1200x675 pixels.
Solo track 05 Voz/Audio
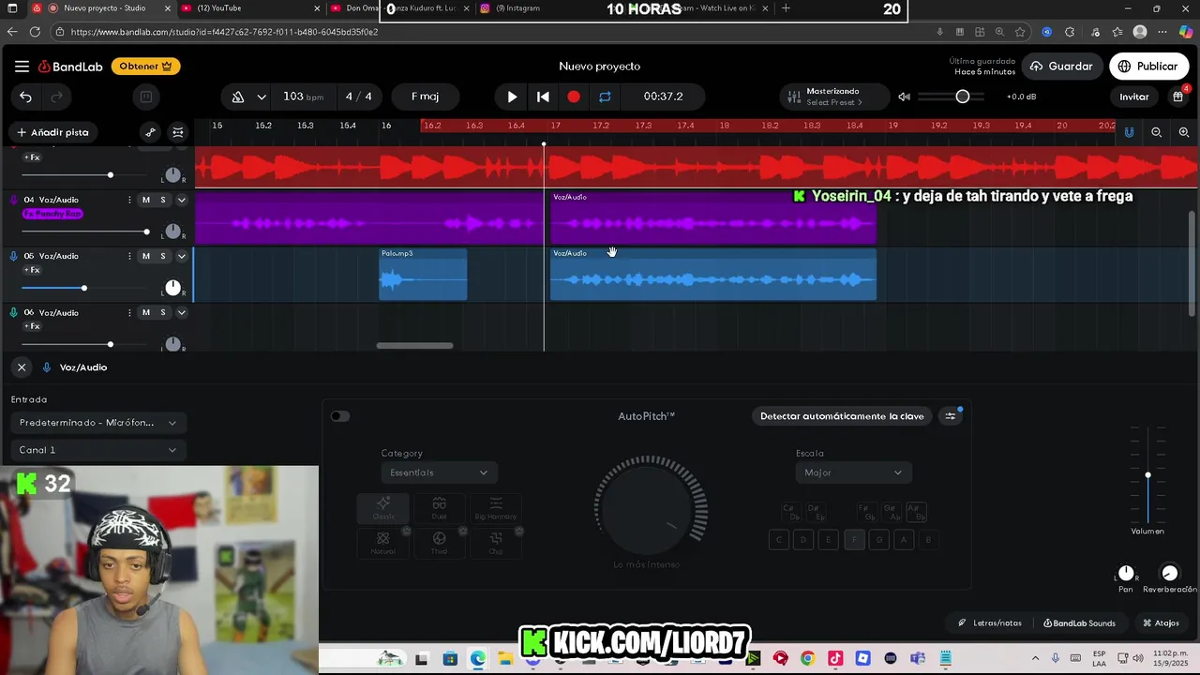coord(162,256)
